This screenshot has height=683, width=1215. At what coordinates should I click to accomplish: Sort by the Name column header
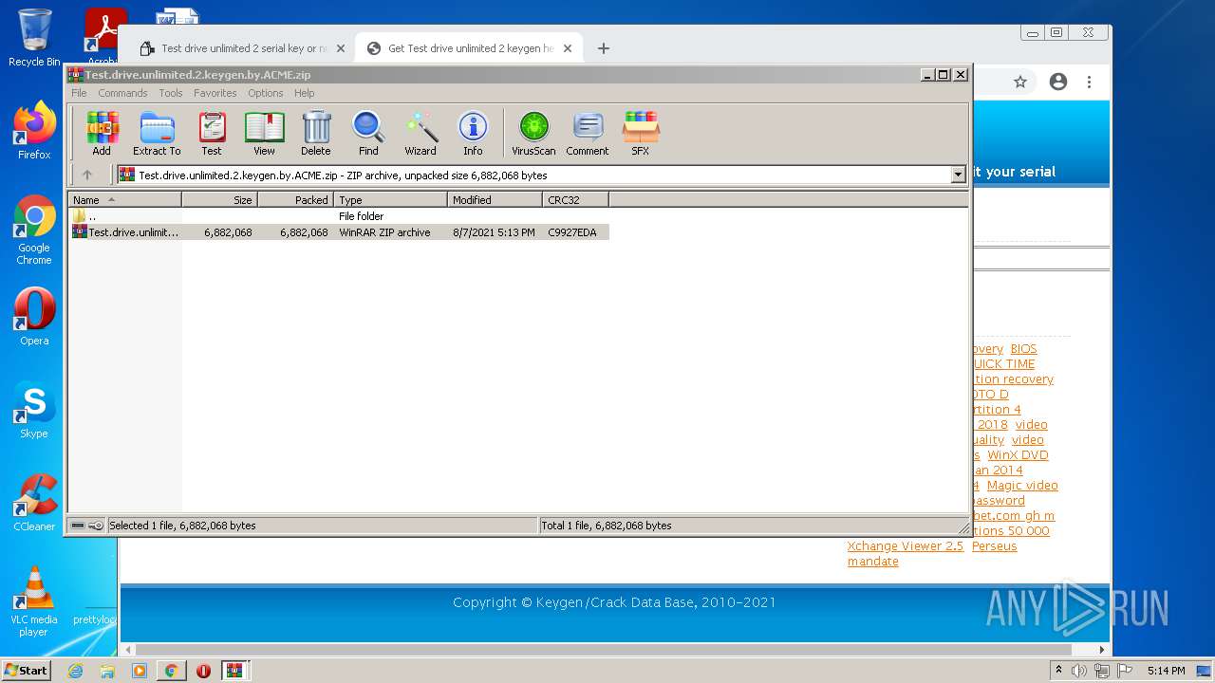coord(124,200)
